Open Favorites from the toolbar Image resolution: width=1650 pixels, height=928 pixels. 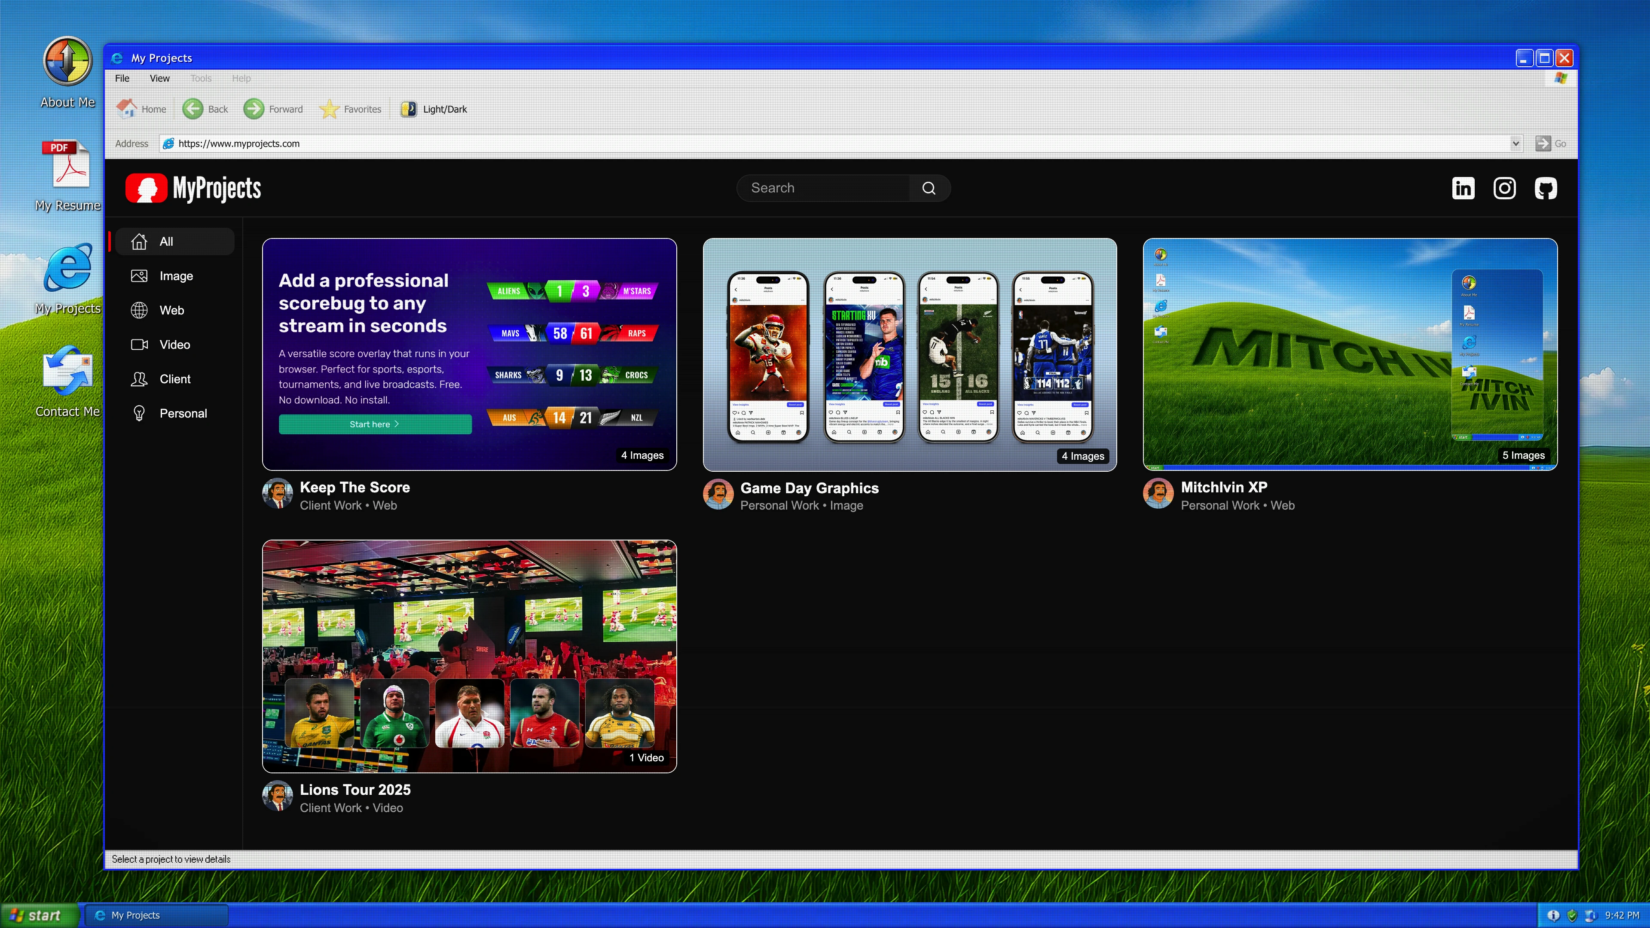click(351, 109)
